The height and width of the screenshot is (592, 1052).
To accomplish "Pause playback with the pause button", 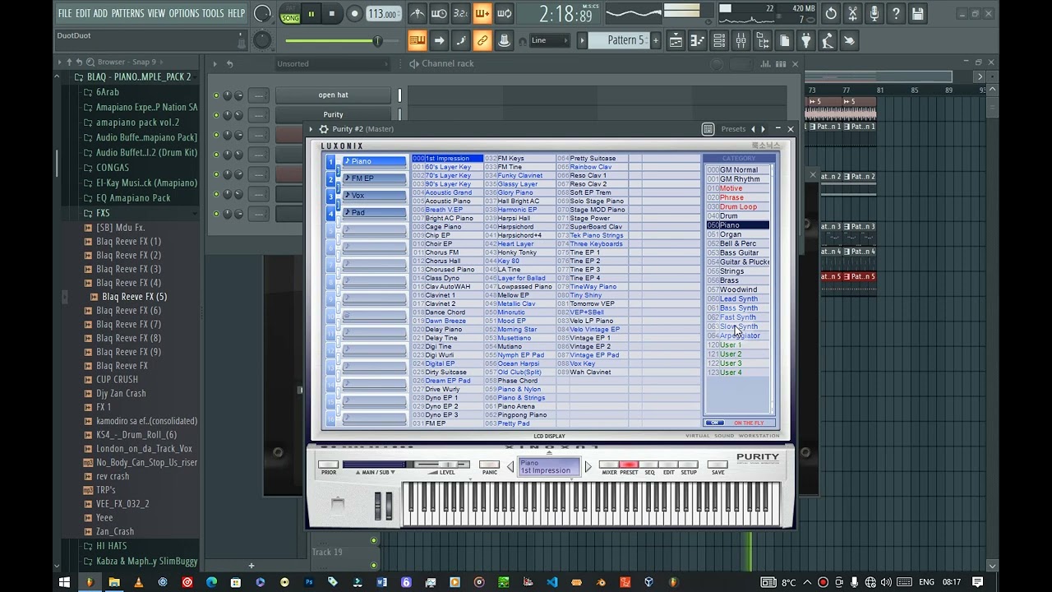I will pyautogui.click(x=311, y=13).
